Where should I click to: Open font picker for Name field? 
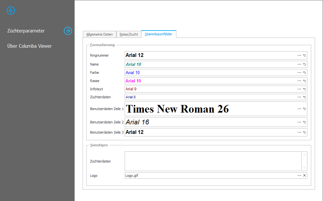click(299, 64)
